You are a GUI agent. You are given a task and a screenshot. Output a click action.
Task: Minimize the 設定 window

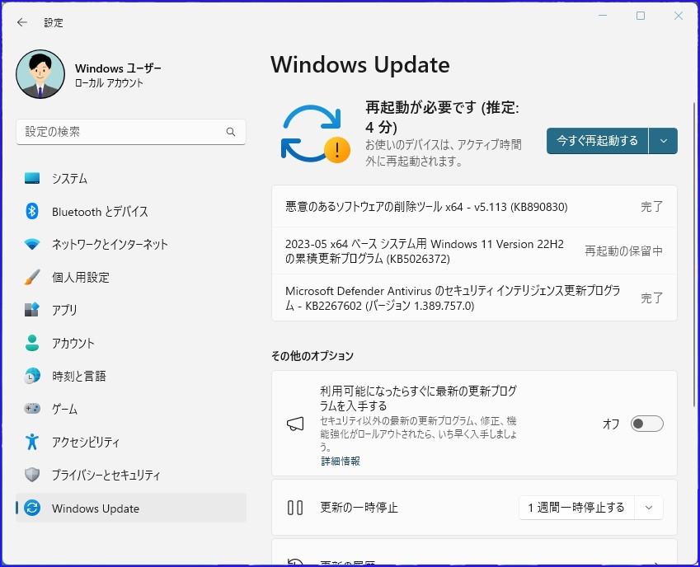(x=603, y=16)
